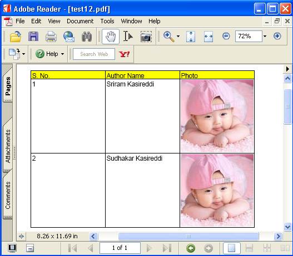Image resolution: width=293 pixels, height=256 pixels.
Task: Expand the Help button dropdown
Action: tap(62, 54)
